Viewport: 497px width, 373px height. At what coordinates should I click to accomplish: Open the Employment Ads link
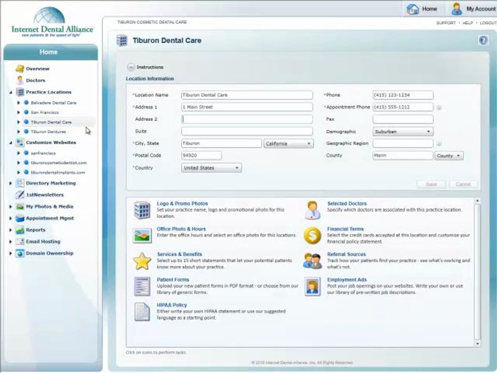click(x=347, y=280)
